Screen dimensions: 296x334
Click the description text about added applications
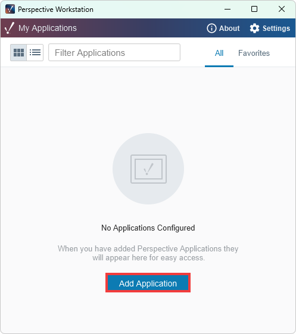148,253
